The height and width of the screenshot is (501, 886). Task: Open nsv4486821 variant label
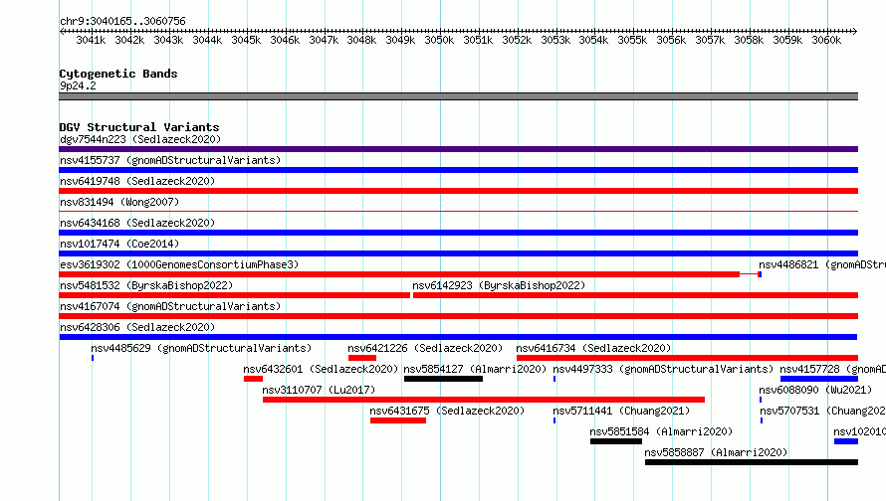(822, 264)
